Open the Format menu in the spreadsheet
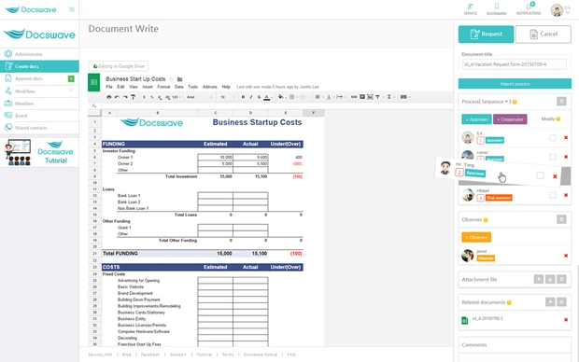 (x=163, y=87)
